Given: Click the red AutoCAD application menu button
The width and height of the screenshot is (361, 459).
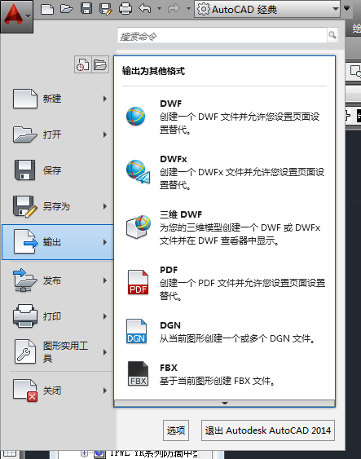Looking at the screenshot, I should pos(16,16).
